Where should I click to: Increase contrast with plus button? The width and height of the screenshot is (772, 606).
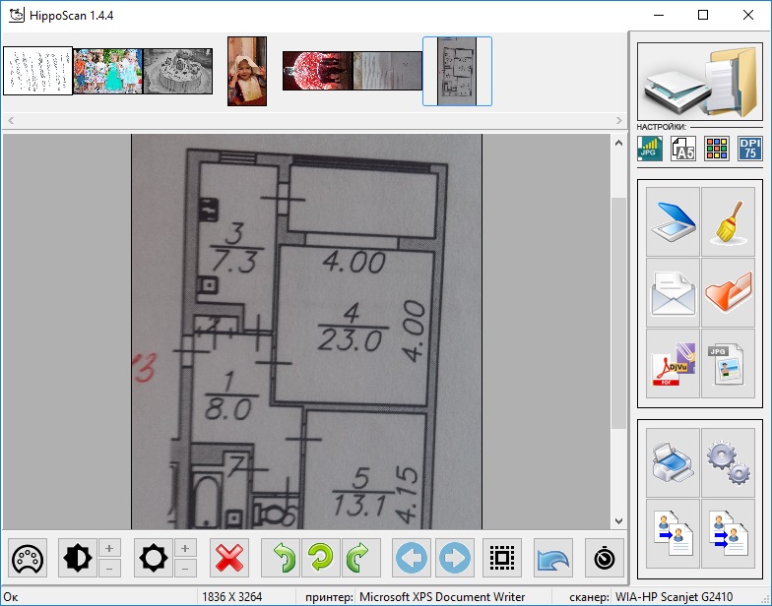[x=109, y=548]
